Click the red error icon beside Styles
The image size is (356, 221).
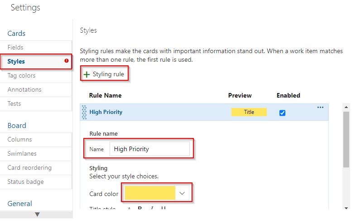pos(67,61)
